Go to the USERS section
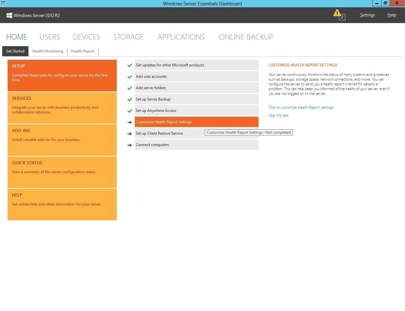Image resolution: width=405 pixels, height=311 pixels. (50, 37)
